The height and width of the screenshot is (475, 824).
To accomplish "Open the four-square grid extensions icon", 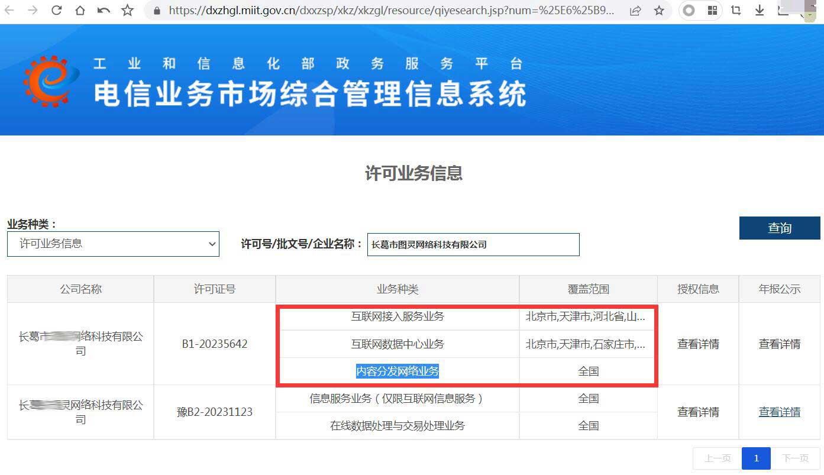I will [x=712, y=11].
